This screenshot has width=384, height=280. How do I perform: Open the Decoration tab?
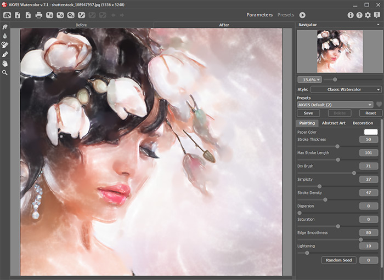(x=363, y=123)
